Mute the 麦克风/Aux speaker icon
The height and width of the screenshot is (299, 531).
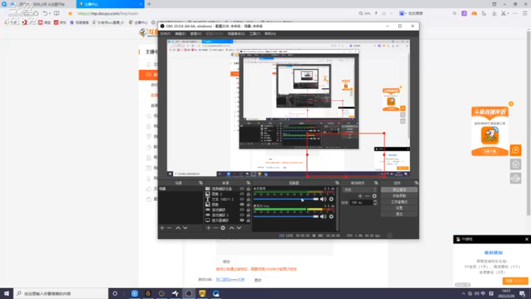click(x=323, y=217)
